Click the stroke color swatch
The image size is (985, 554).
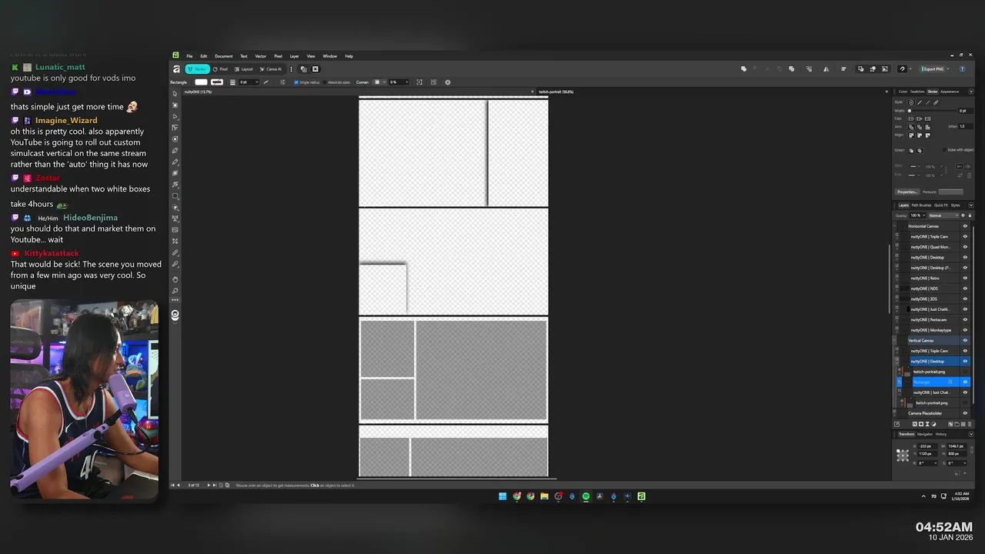[217, 82]
